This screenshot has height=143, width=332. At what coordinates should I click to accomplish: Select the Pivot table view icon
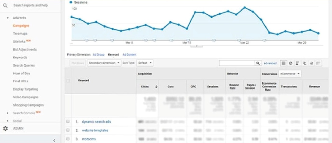click(x=319, y=63)
